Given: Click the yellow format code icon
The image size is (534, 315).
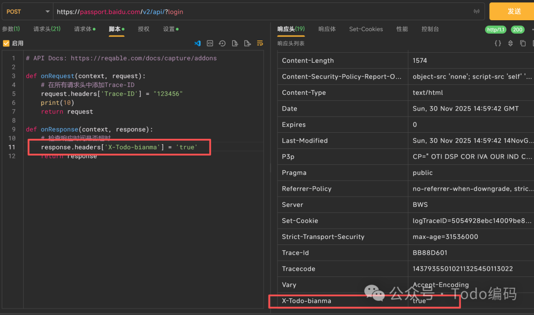Looking at the screenshot, I should pos(260,43).
